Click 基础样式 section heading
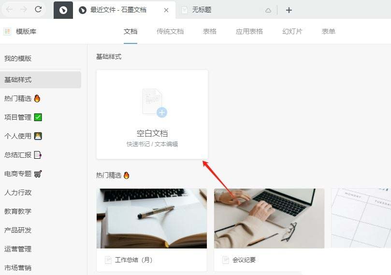Screen dimensions: 391x275 [x=109, y=57]
